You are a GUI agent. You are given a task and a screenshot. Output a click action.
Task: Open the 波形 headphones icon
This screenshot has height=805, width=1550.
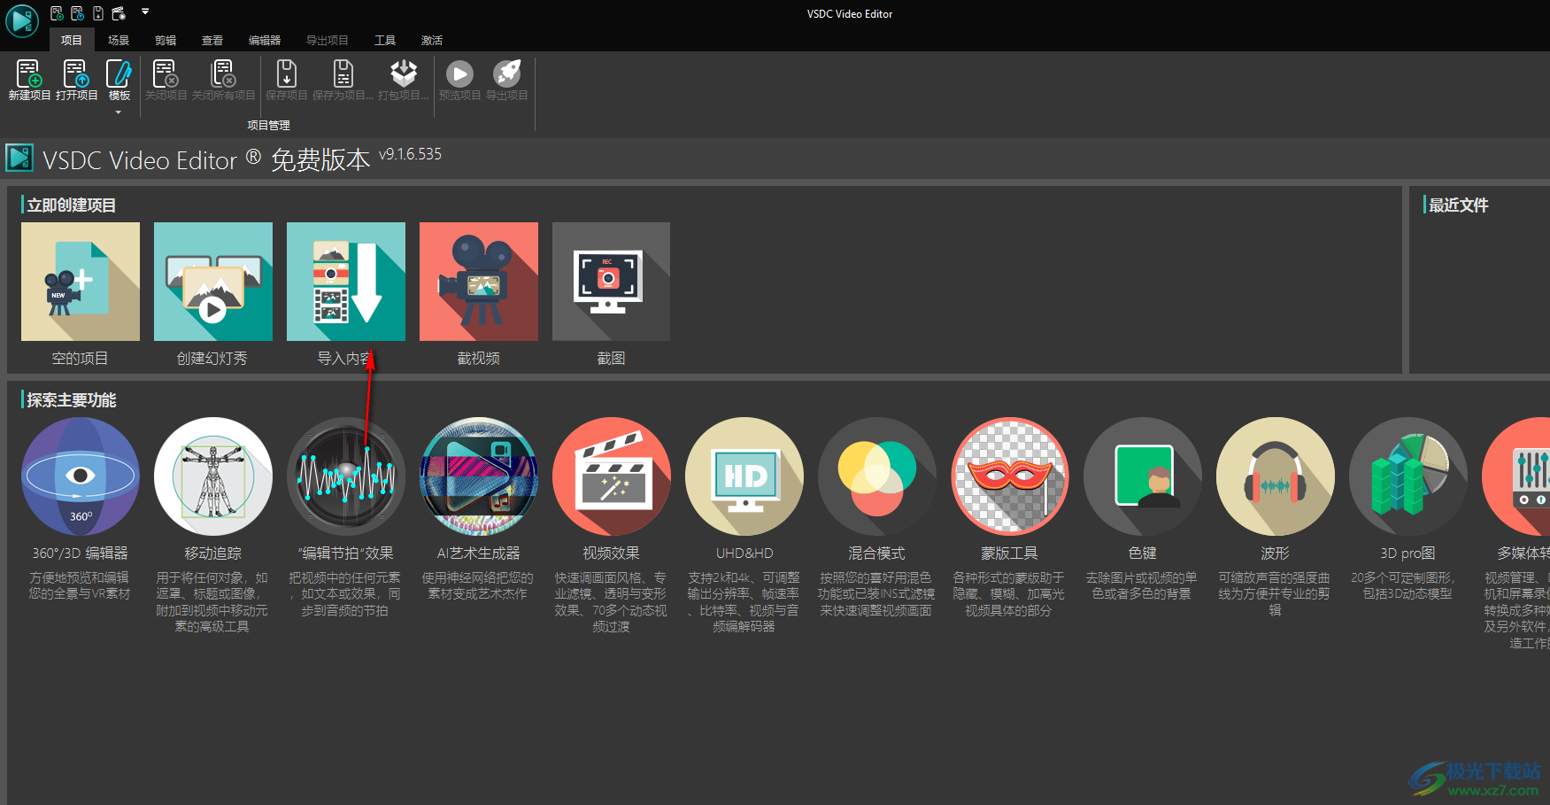coord(1276,476)
